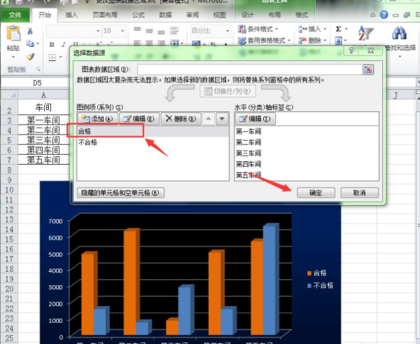Click the series 编辑(E) edit button
Viewport: 420px width, 344px height.
pyautogui.click(x=139, y=118)
